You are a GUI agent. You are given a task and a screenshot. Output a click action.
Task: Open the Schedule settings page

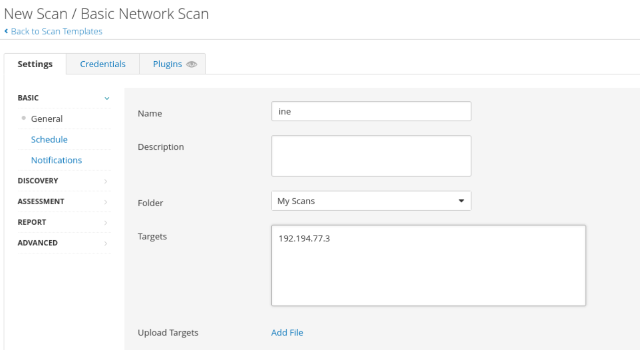click(x=49, y=139)
